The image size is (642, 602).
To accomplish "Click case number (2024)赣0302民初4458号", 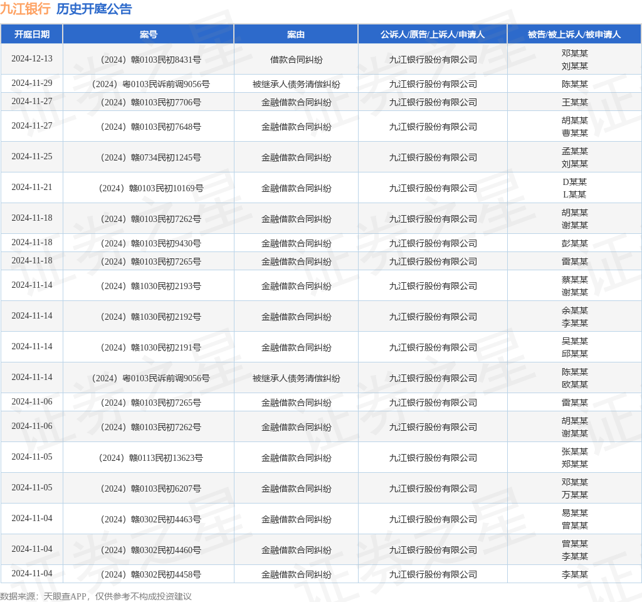I will [149, 574].
